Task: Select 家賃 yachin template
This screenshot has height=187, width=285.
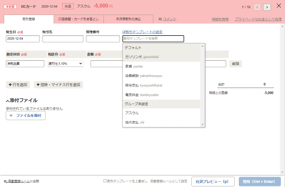Action: click(161, 66)
